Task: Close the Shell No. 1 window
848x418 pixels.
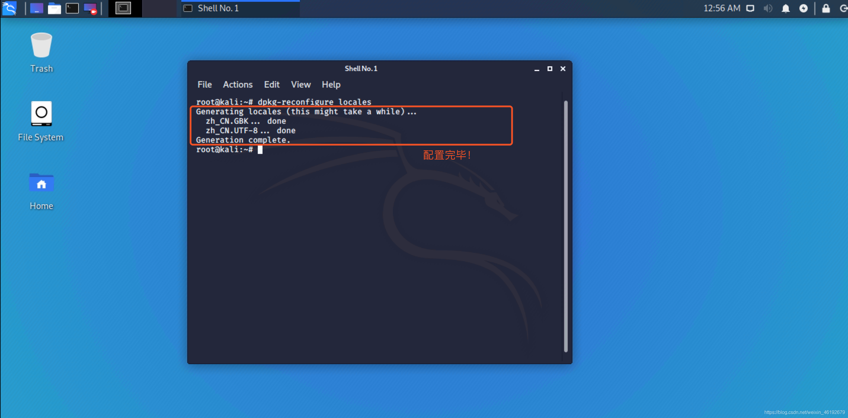Action: point(563,69)
